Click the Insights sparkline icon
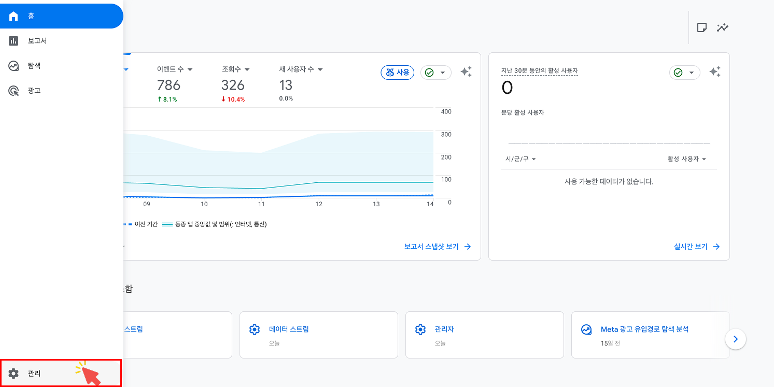This screenshot has width=774, height=387. [x=723, y=27]
